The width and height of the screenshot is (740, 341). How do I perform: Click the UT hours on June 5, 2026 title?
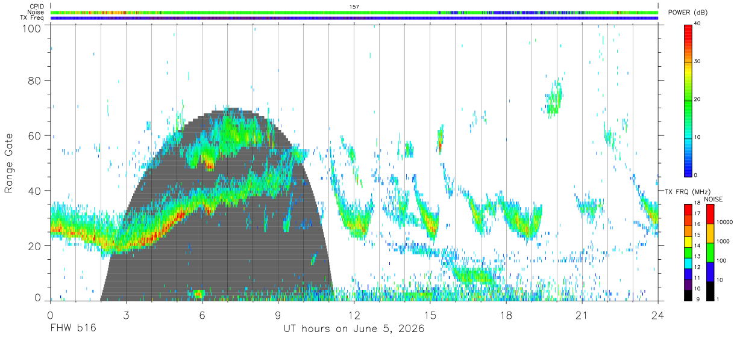tap(354, 329)
